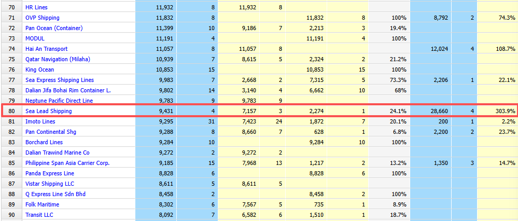This screenshot has width=518, height=221.
Task: Click the 12,024 value in Hai An row
Action: [x=440, y=49]
